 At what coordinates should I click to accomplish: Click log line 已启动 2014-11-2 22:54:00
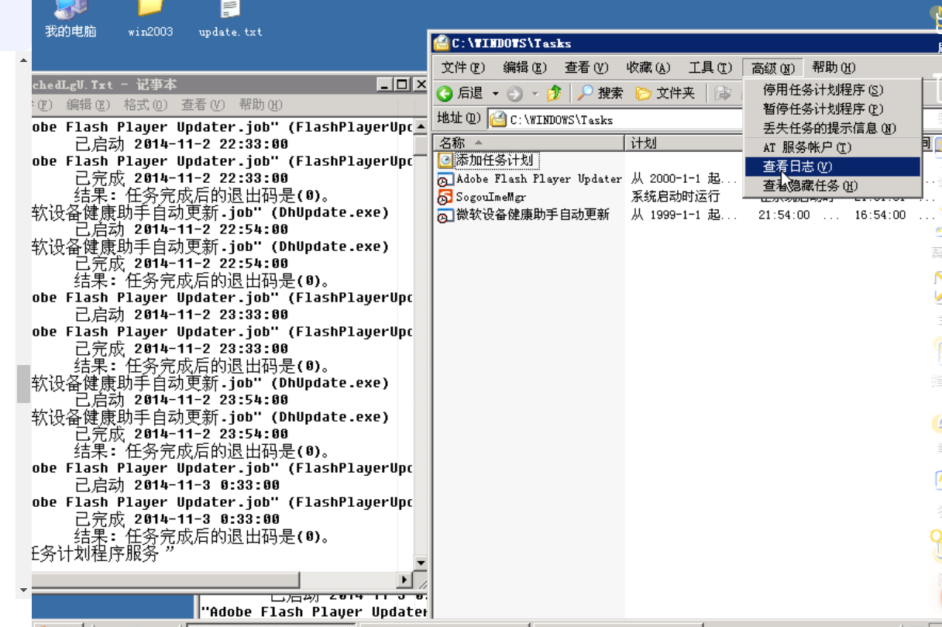click(181, 229)
